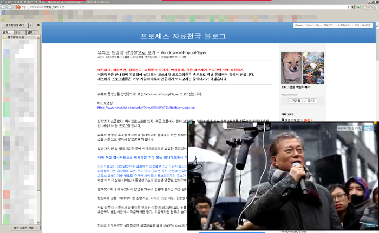Click the popup video player picture
The image size is (379, 233).
coord(283,176)
